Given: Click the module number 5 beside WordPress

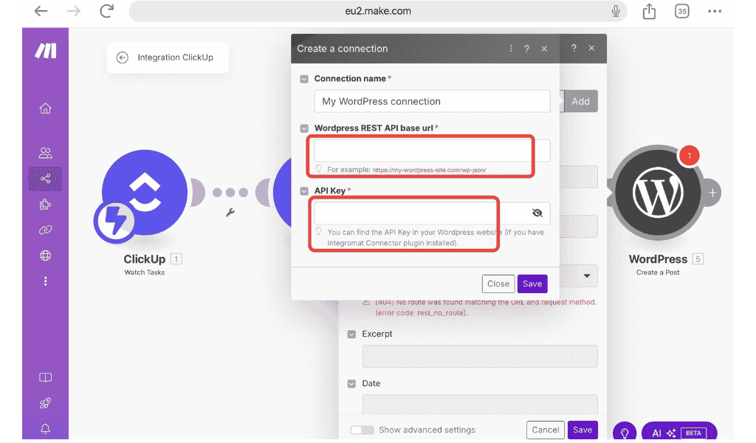Looking at the screenshot, I should pos(698,259).
